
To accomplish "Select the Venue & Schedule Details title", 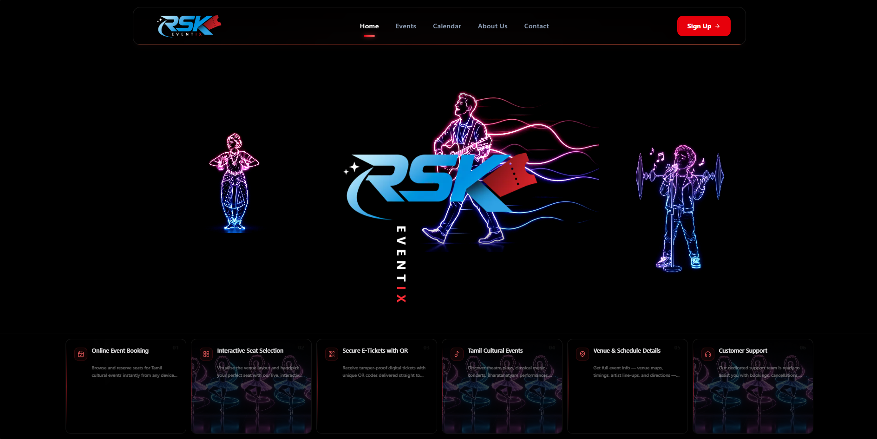I will (x=627, y=351).
